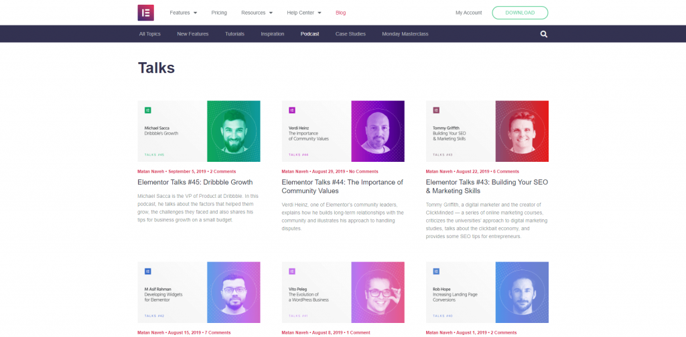Open Elementor Talks #45: Dribbble Growth title

tap(195, 182)
